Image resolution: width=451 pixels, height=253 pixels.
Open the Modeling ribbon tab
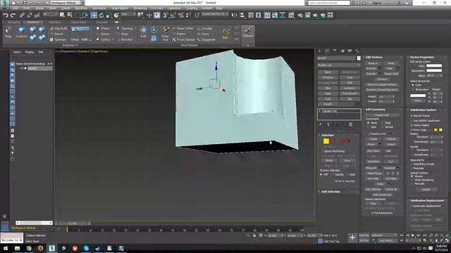coord(14,22)
